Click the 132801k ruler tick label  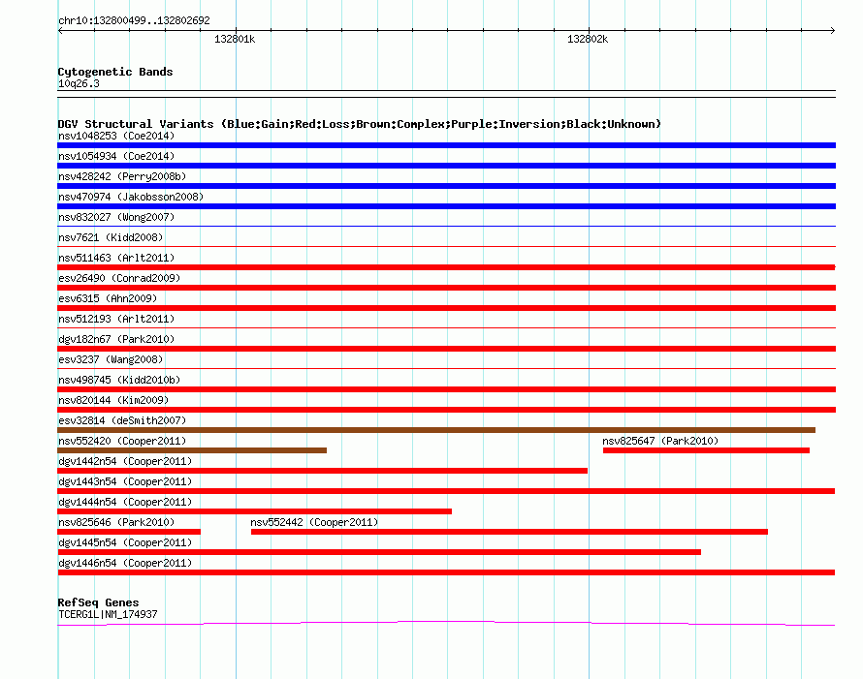pyautogui.click(x=235, y=39)
